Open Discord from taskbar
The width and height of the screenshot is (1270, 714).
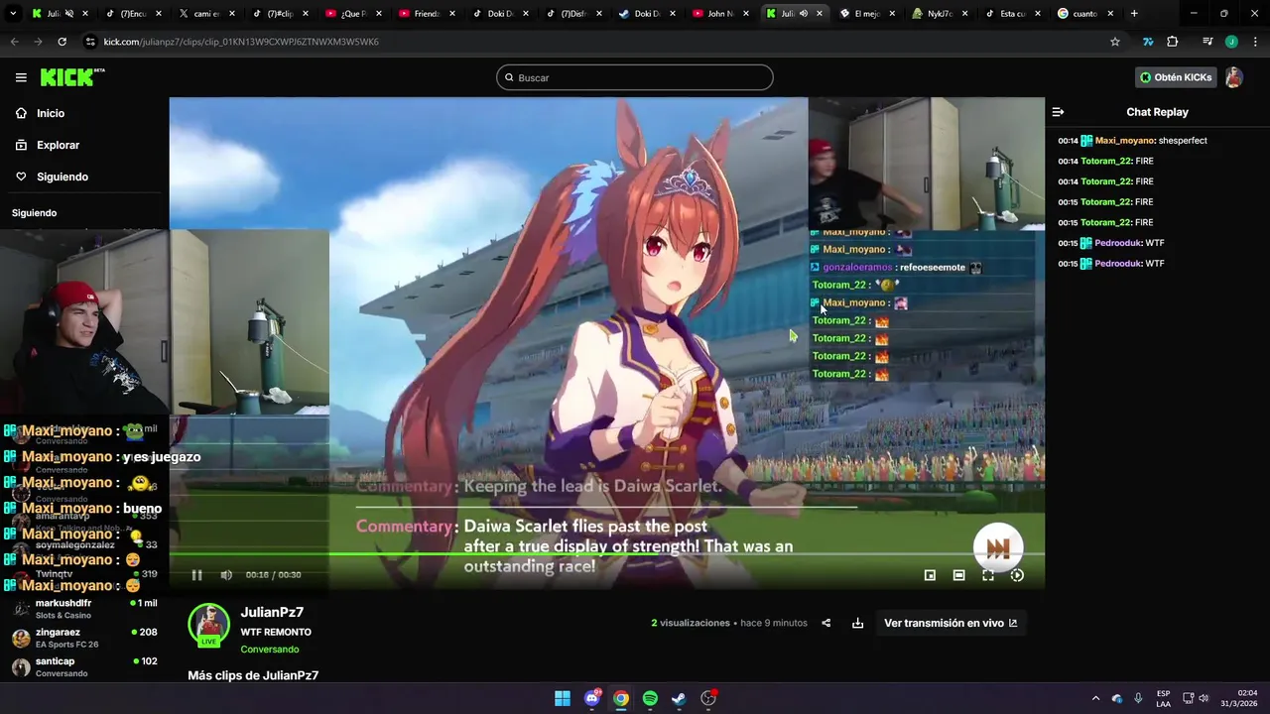pyautogui.click(x=592, y=698)
